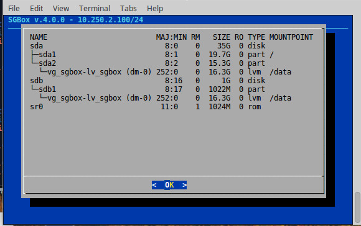This screenshot has width=361, height=226.
Task: Open the Help menu
Action: click(155, 9)
